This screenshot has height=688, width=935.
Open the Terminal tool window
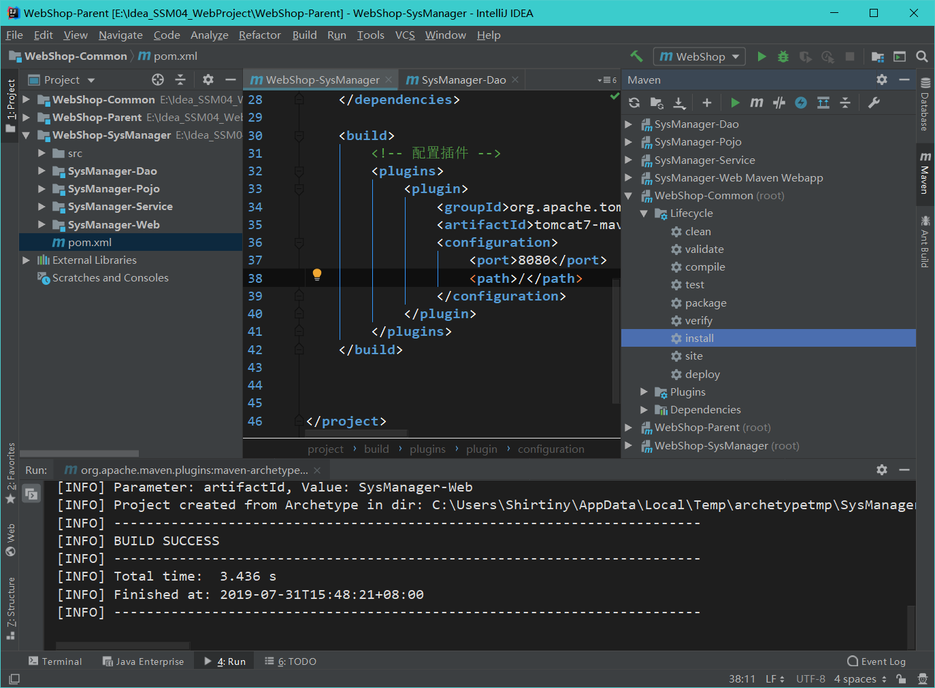point(55,661)
